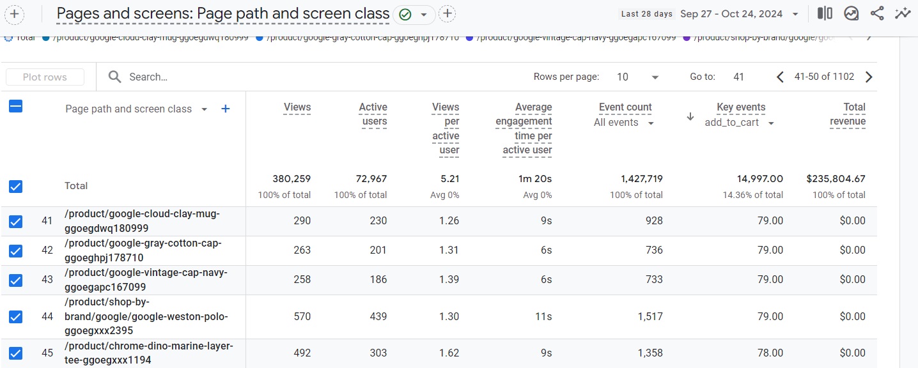Go to previous page of rows
The image size is (918, 368).
click(780, 77)
